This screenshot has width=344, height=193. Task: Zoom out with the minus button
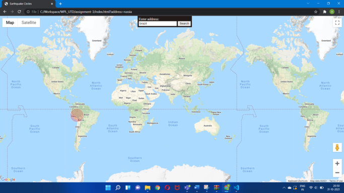[337, 173]
